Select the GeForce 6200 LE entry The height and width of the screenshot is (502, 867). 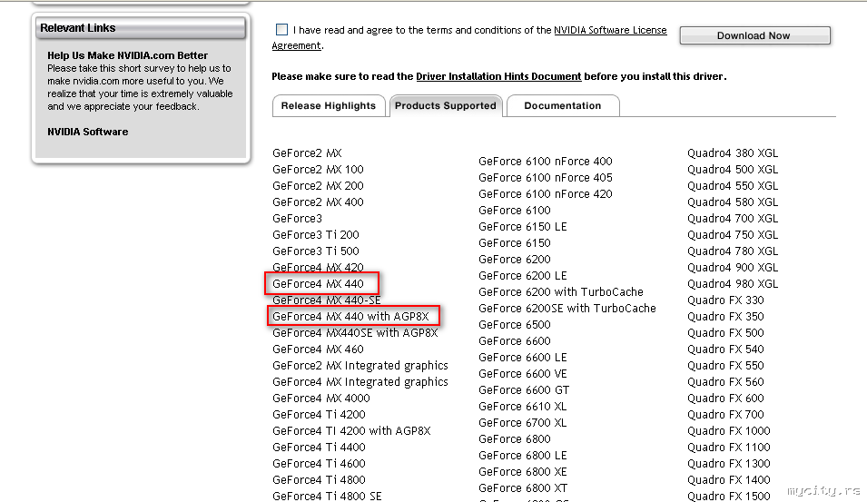pos(523,275)
